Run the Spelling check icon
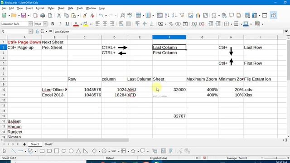 tap(130, 15)
